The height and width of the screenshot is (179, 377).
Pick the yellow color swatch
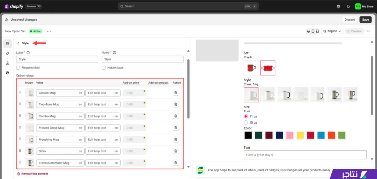300,135
